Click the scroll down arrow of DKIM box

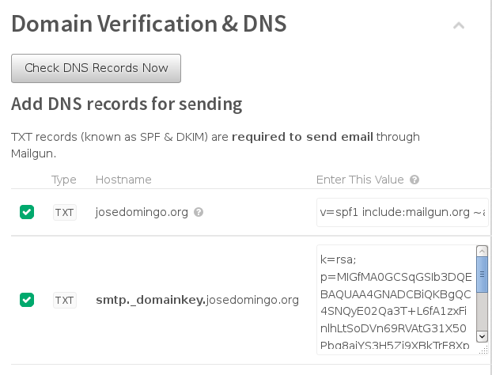coord(482,343)
